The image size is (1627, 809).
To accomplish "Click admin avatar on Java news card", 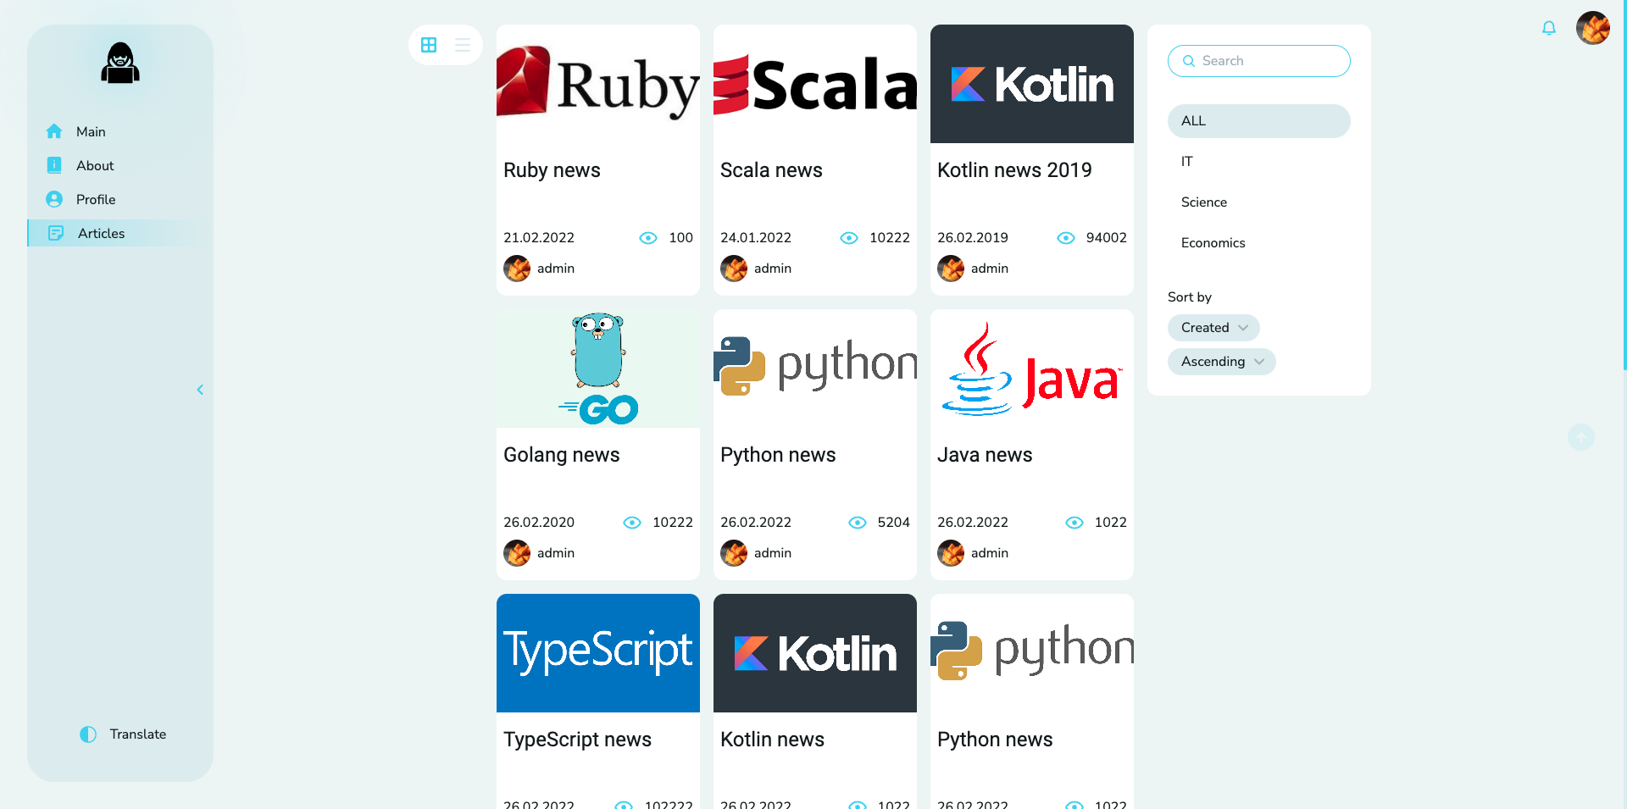I will pos(951,553).
